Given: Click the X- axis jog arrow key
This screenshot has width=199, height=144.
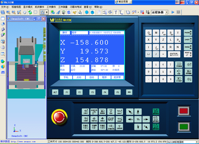Looking at the screenshot, I should [x=146, y=119].
